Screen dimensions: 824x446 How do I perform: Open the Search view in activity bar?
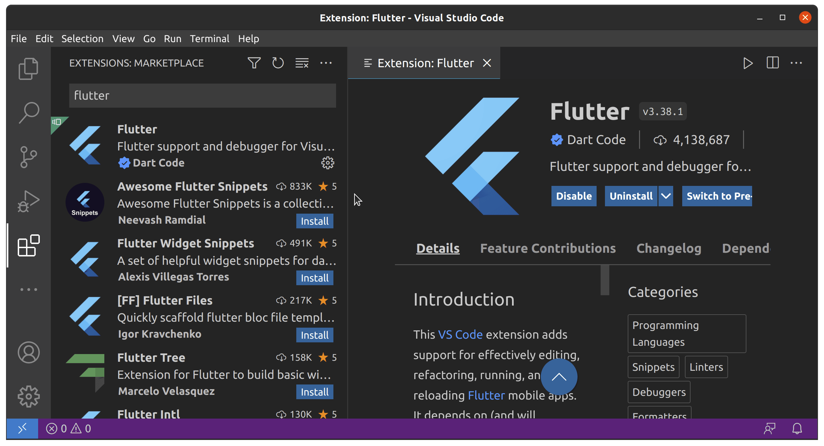pos(28,113)
